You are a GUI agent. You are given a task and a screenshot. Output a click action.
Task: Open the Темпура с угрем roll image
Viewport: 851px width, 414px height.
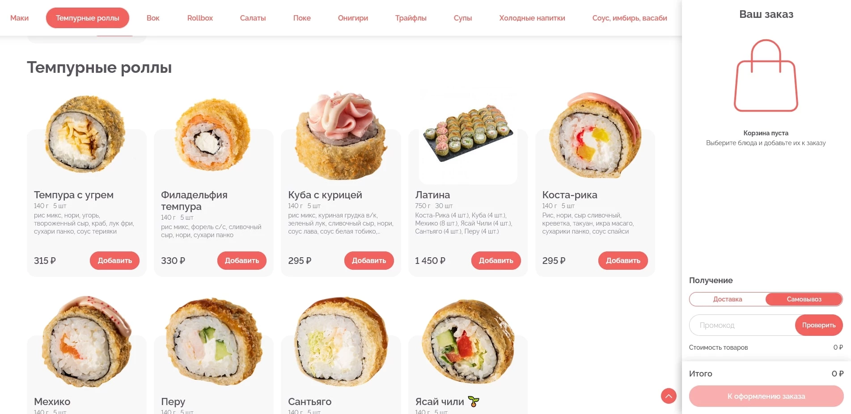click(x=86, y=134)
